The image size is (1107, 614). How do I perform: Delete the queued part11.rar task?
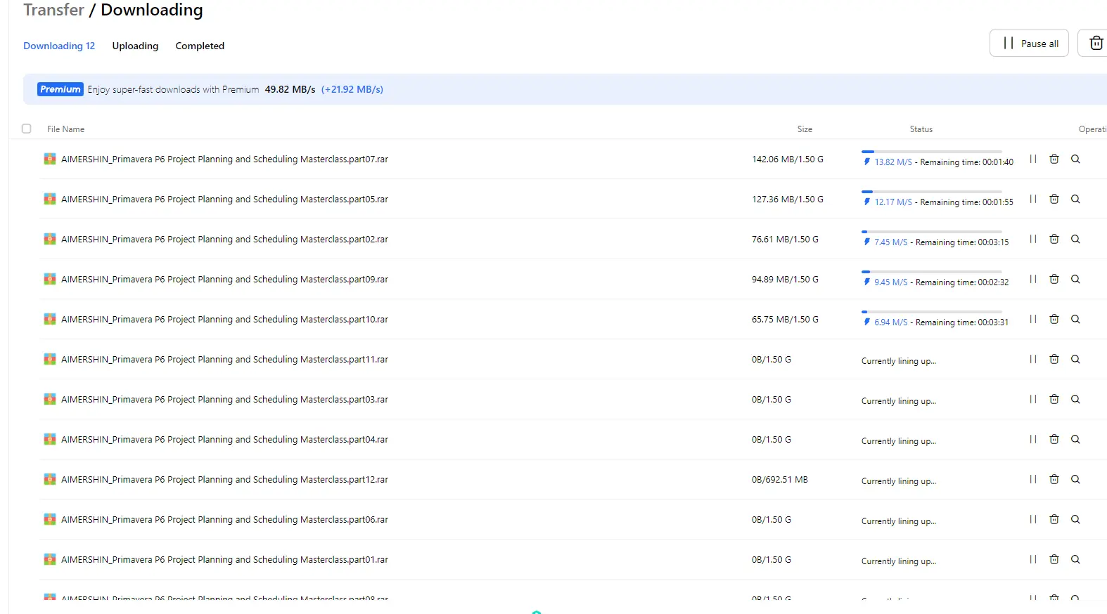(x=1054, y=359)
